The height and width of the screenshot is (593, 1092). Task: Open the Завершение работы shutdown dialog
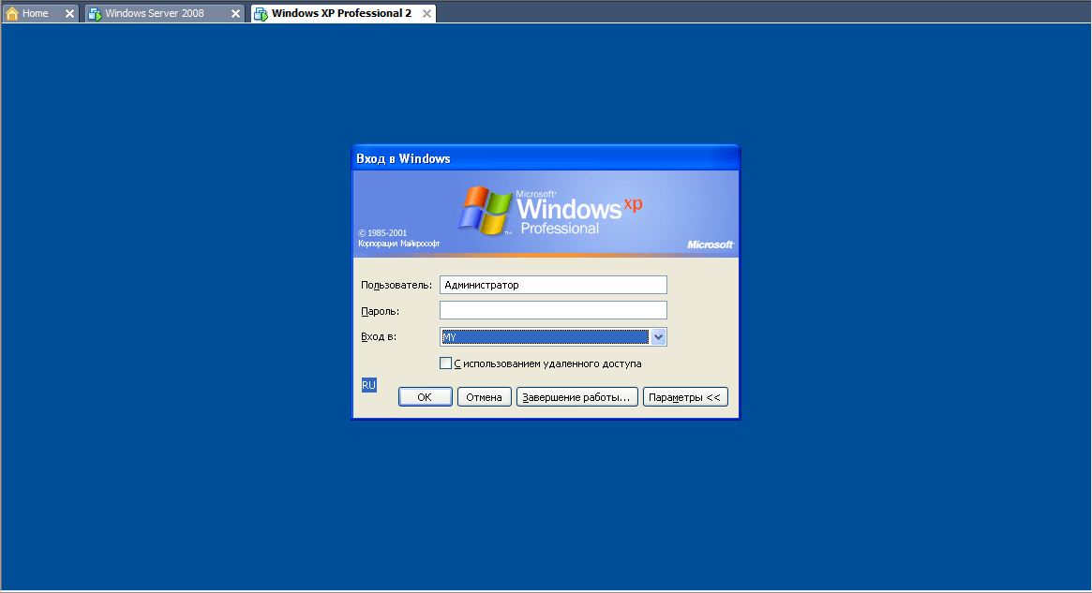(576, 396)
